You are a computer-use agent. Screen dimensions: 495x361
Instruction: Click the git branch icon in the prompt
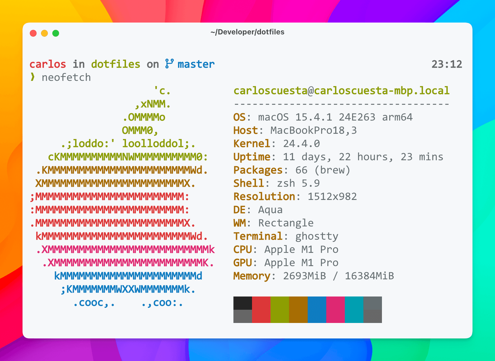click(x=170, y=64)
